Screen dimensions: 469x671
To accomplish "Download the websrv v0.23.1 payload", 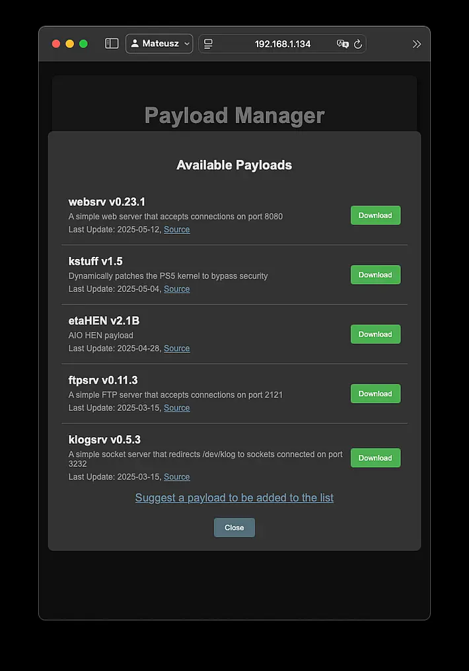I will coord(375,215).
